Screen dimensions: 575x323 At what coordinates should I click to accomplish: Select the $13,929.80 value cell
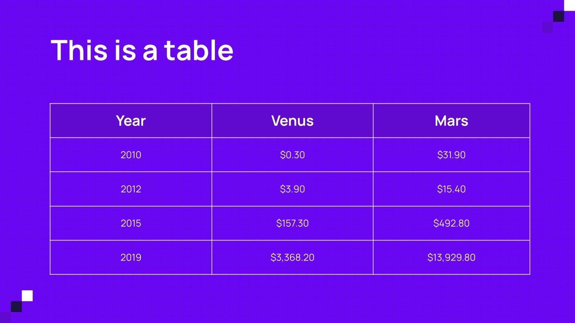pyautogui.click(x=451, y=257)
